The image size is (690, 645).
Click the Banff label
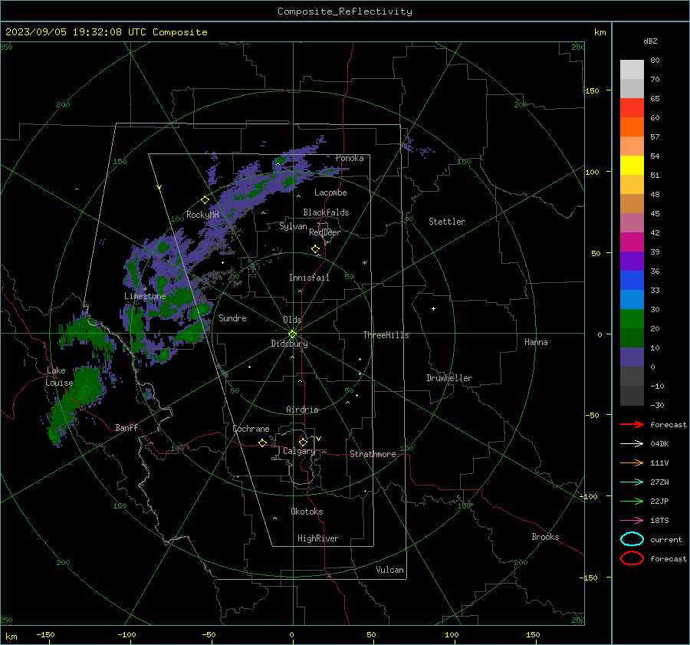127,427
